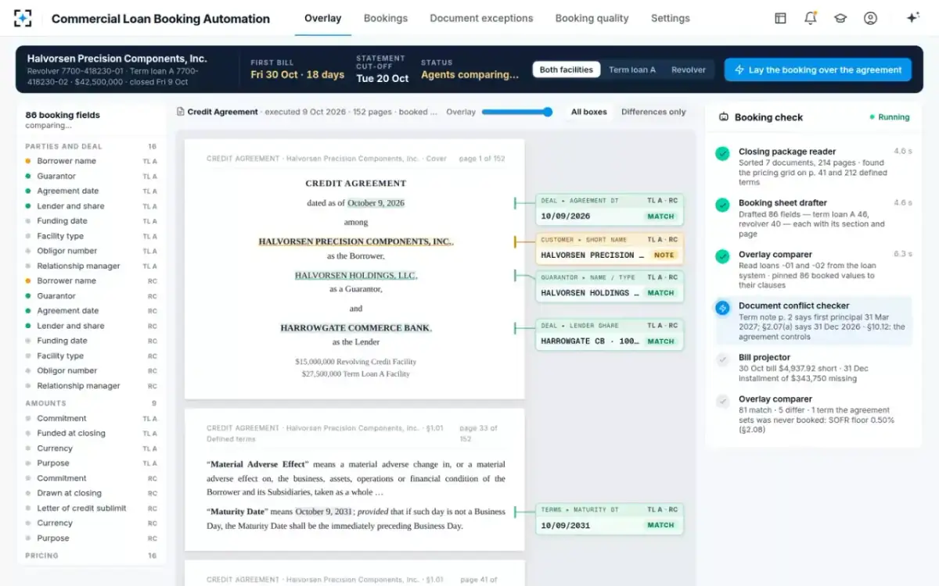
Task: Click the $15,000,000 Revolving Credit Facility line
Action: point(356,362)
